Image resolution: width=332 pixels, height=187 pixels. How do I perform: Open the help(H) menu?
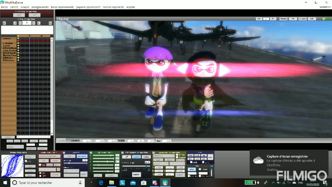pos(131,7)
